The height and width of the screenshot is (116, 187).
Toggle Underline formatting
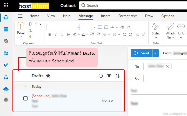pos(62,35)
